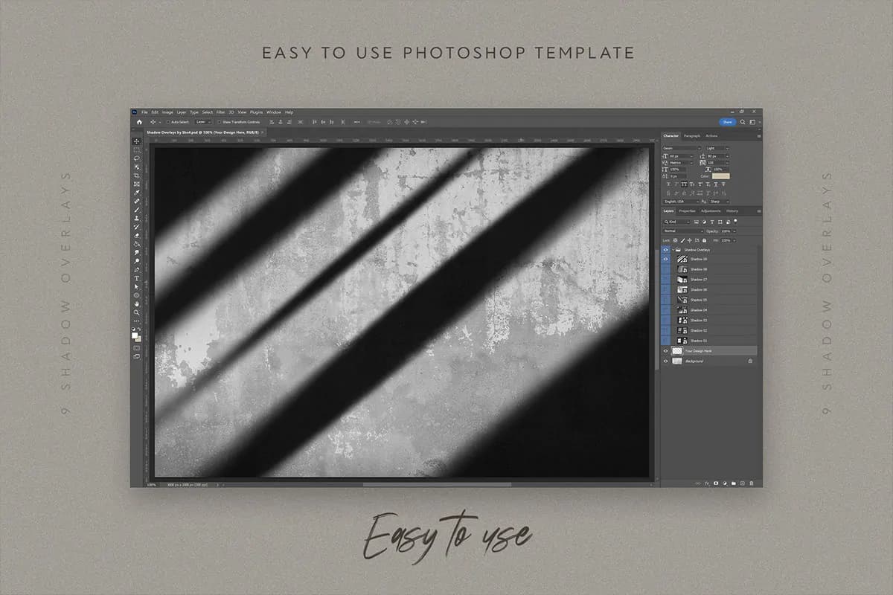Open the anti-aliasing Sharp dropdown

click(719, 202)
